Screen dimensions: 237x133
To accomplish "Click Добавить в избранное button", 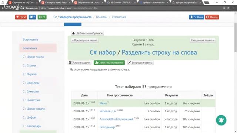I will tap(87, 33).
